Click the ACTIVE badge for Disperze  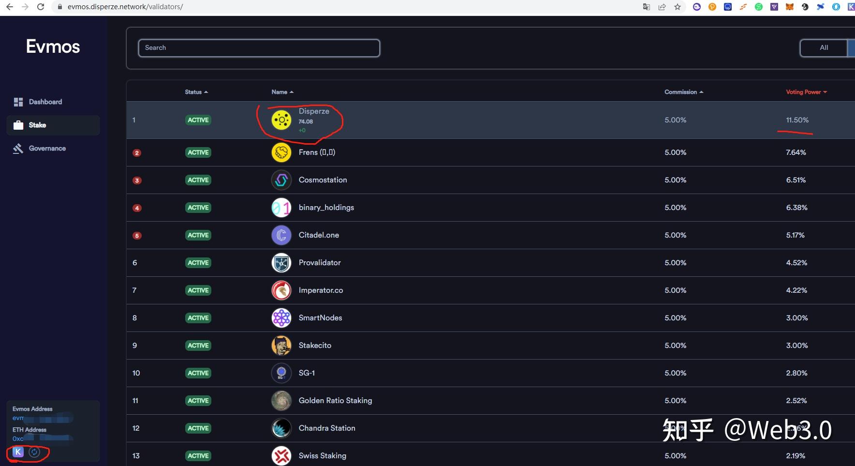pos(198,120)
